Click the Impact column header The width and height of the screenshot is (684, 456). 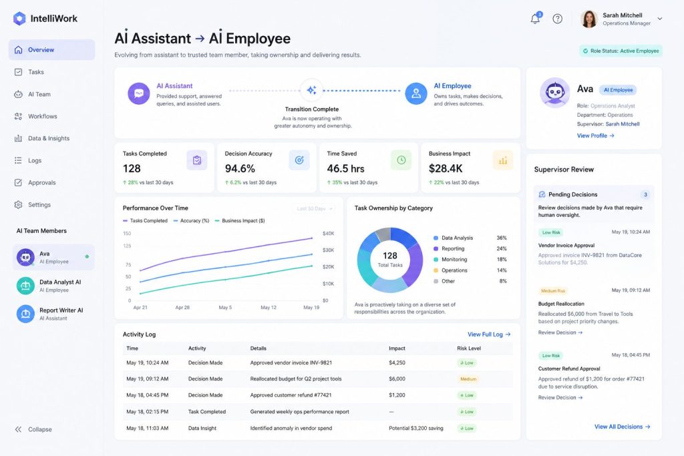[x=397, y=349]
